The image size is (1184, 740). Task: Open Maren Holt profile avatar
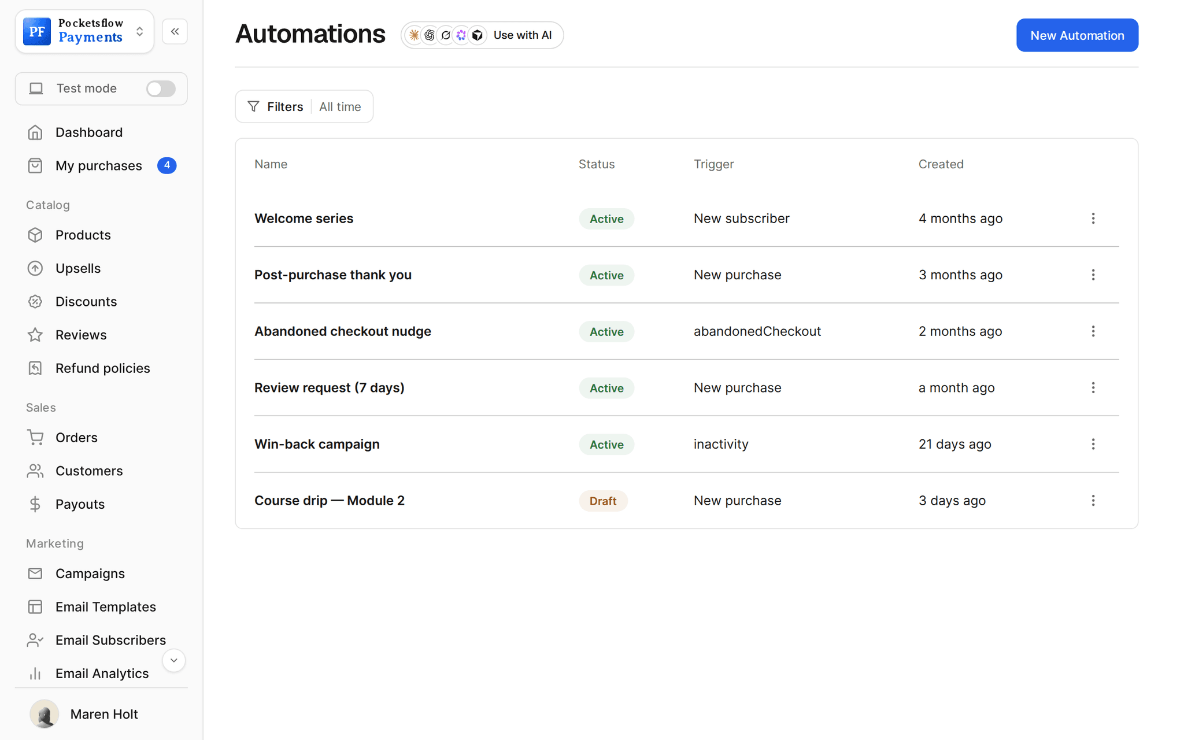(x=45, y=714)
